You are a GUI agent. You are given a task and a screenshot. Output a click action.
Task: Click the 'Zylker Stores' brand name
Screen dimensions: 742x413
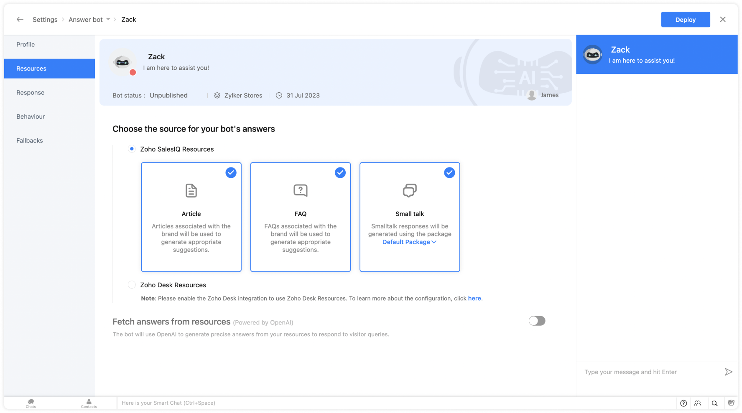243,95
